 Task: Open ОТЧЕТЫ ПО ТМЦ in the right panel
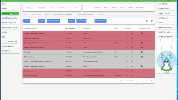167,9
